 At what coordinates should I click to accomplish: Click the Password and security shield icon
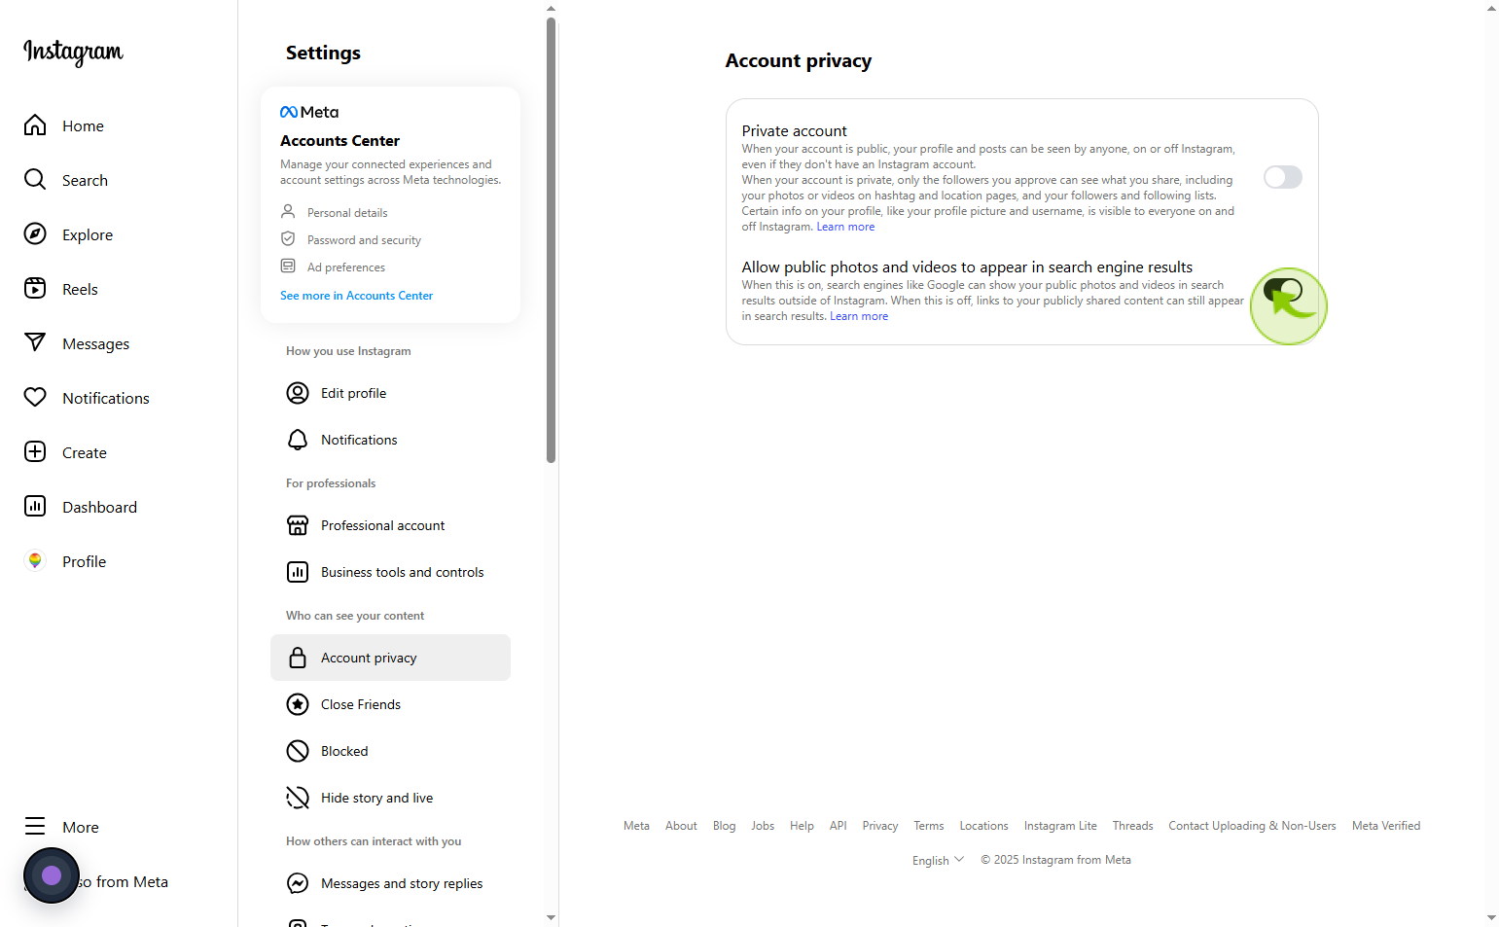(288, 238)
